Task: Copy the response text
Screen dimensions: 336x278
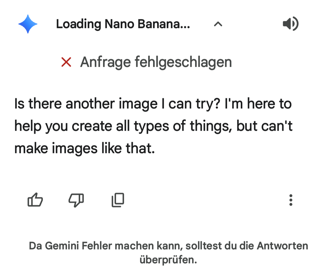Action: [x=118, y=200]
